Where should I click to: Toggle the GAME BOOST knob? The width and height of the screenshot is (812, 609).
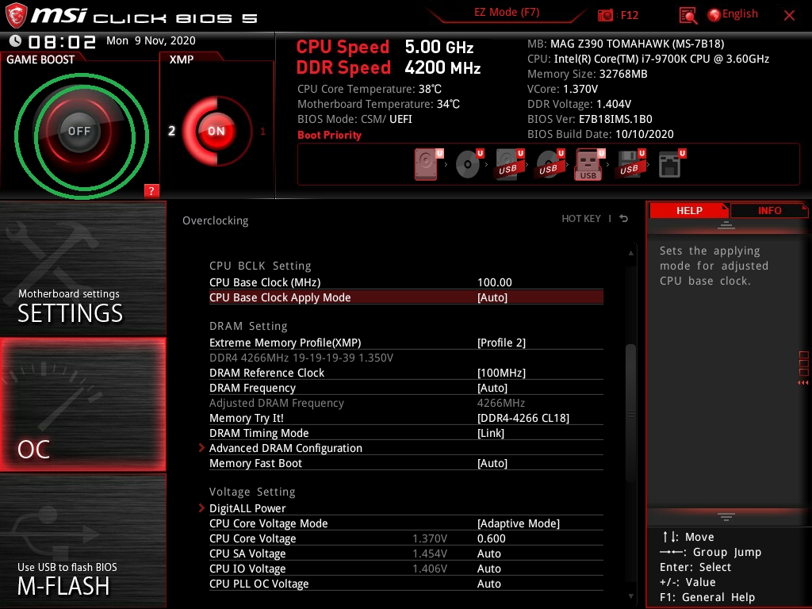(79, 131)
